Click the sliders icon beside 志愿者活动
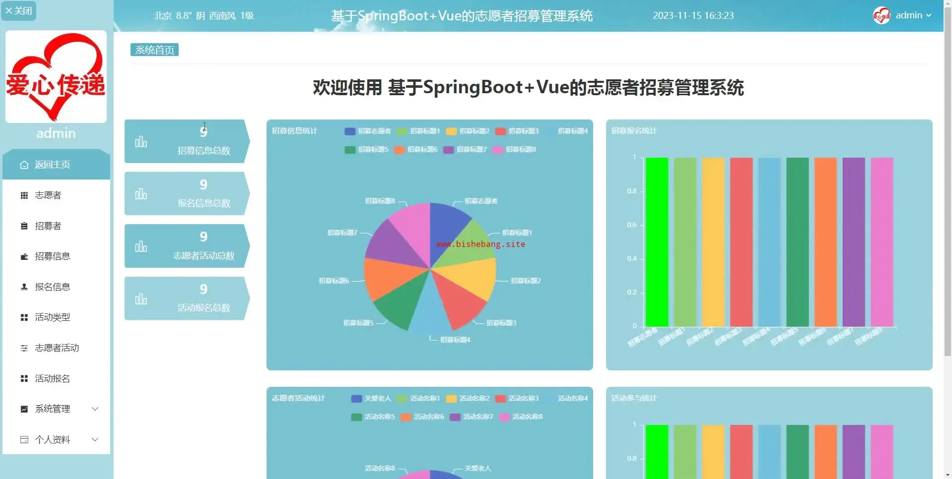Screen dimensions: 952x479 click(24, 348)
